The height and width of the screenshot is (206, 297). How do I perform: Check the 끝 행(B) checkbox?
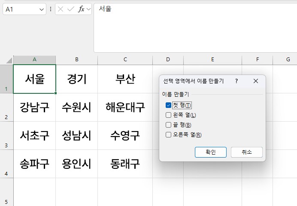coord(168,125)
